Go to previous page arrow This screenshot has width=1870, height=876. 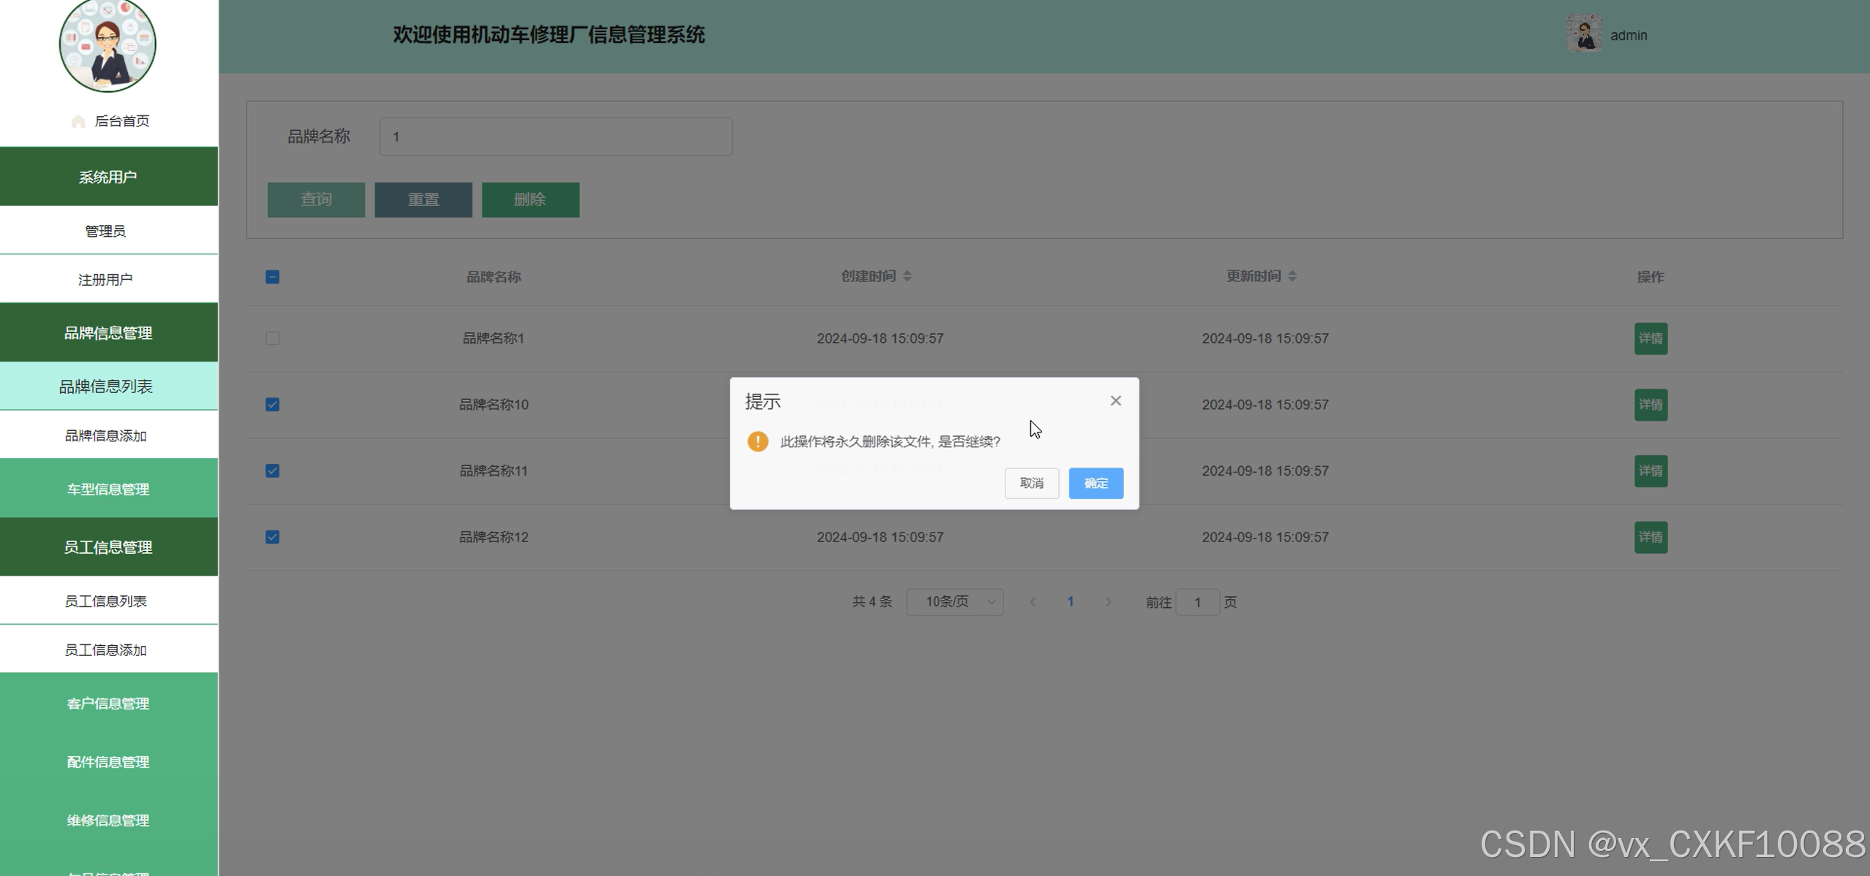1033,602
